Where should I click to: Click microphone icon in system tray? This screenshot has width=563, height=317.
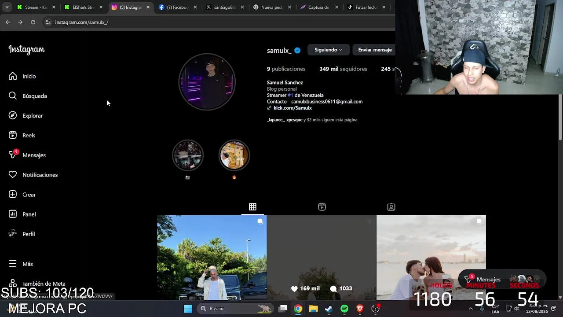(x=482, y=309)
